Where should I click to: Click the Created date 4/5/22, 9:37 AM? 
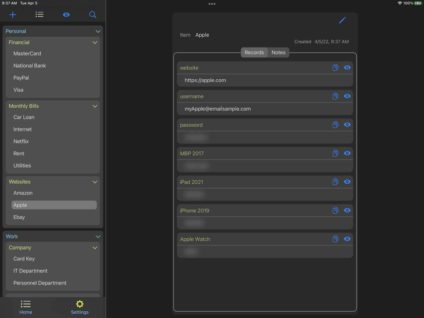click(332, 42)
